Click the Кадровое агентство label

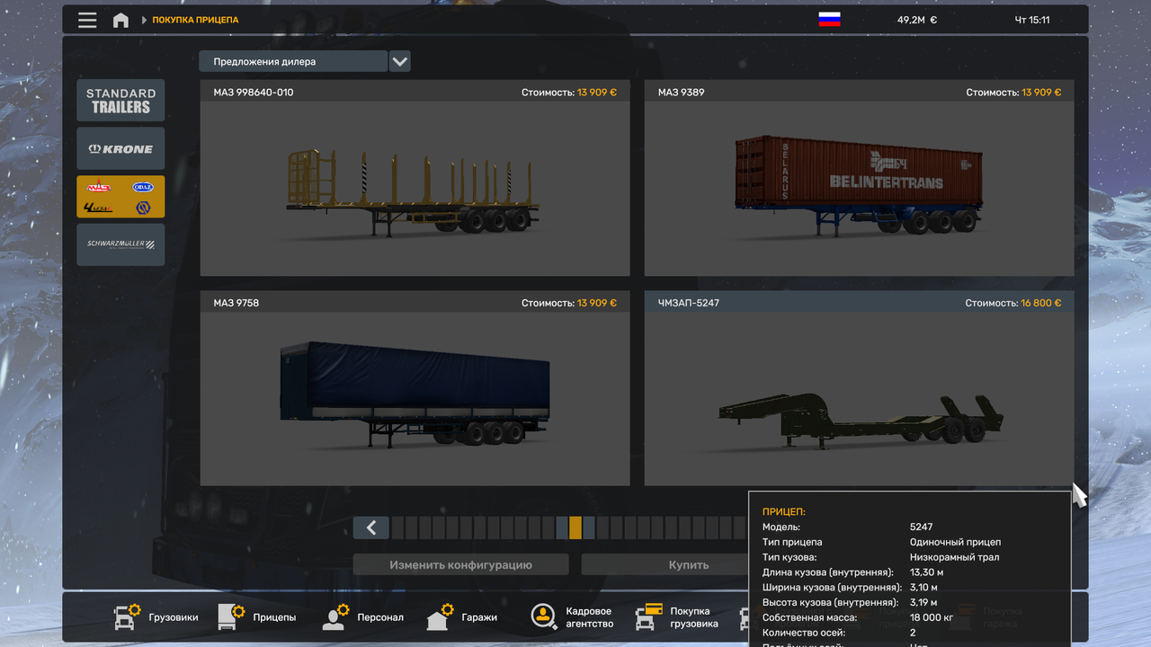(x=590, y=617)
